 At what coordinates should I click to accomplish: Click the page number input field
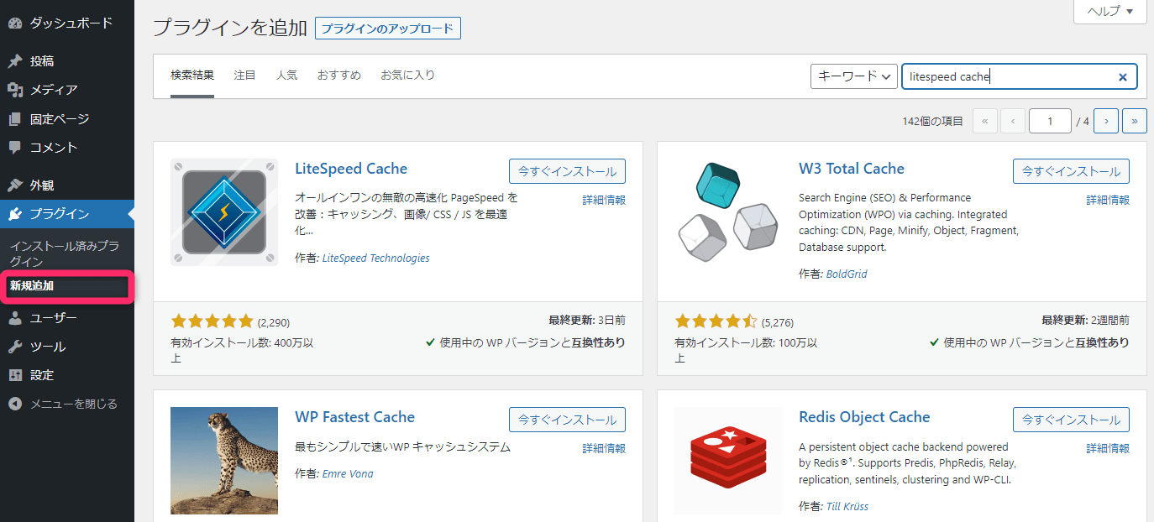click(x=1050, y=120)
